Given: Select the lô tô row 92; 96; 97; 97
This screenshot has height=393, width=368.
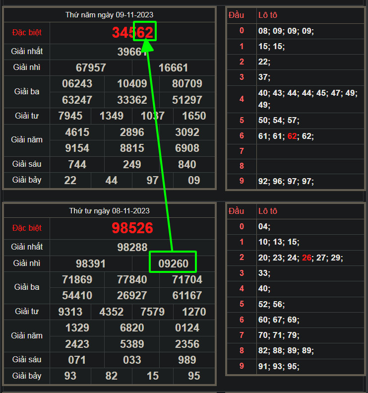Looking at the screenshot, I should pyautogui.click(x=286, y=181).
